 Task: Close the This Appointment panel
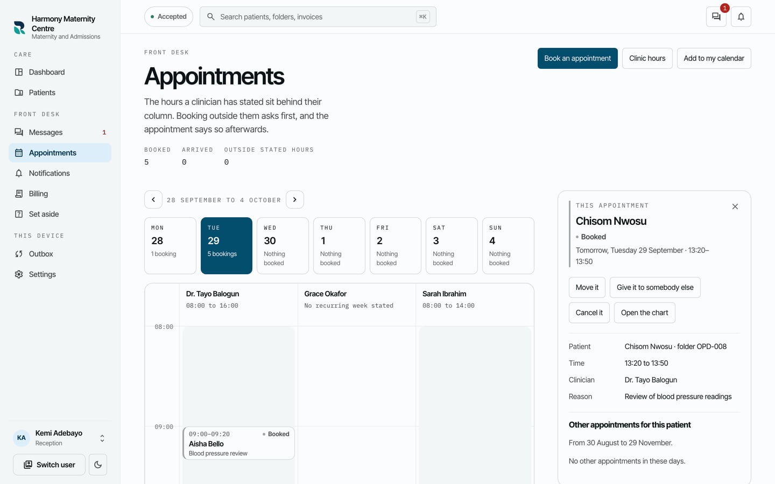point(735,207)
